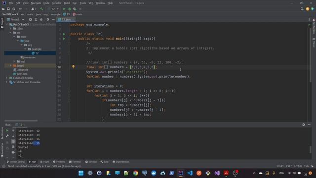Open Google Chrome from the taskbar

(135, 173)
